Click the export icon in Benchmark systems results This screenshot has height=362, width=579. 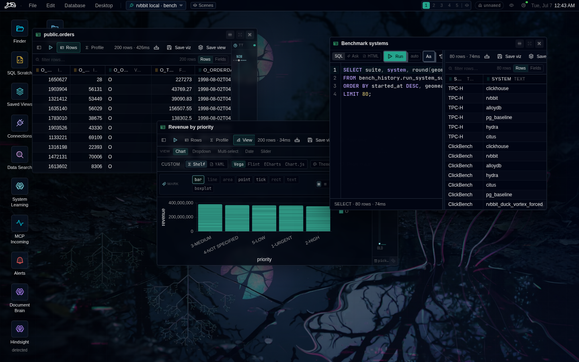point(487,56)
